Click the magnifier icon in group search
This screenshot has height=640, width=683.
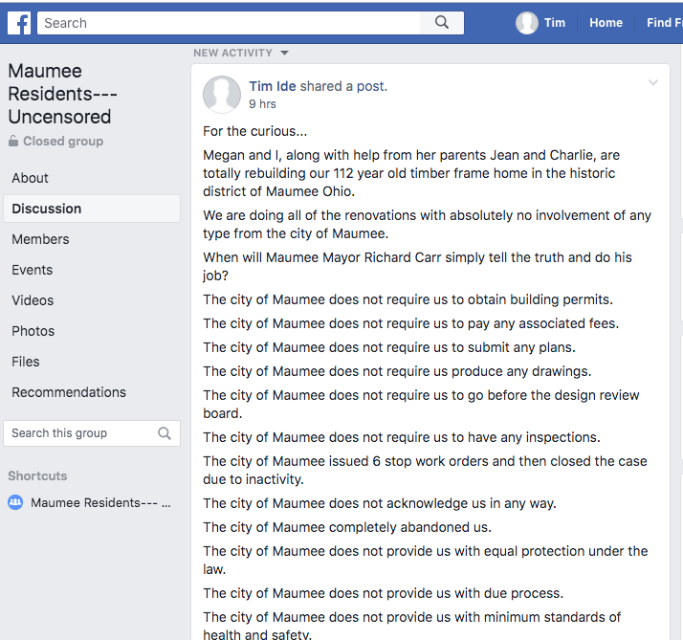coord(165,433)
